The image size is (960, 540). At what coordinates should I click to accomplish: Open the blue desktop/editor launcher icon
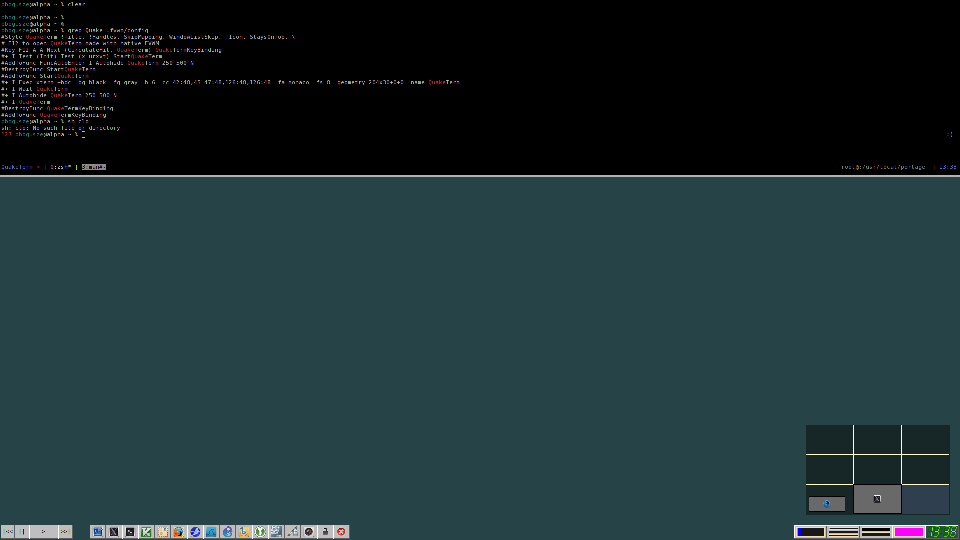pyautogui.click(x=98, y=532)
